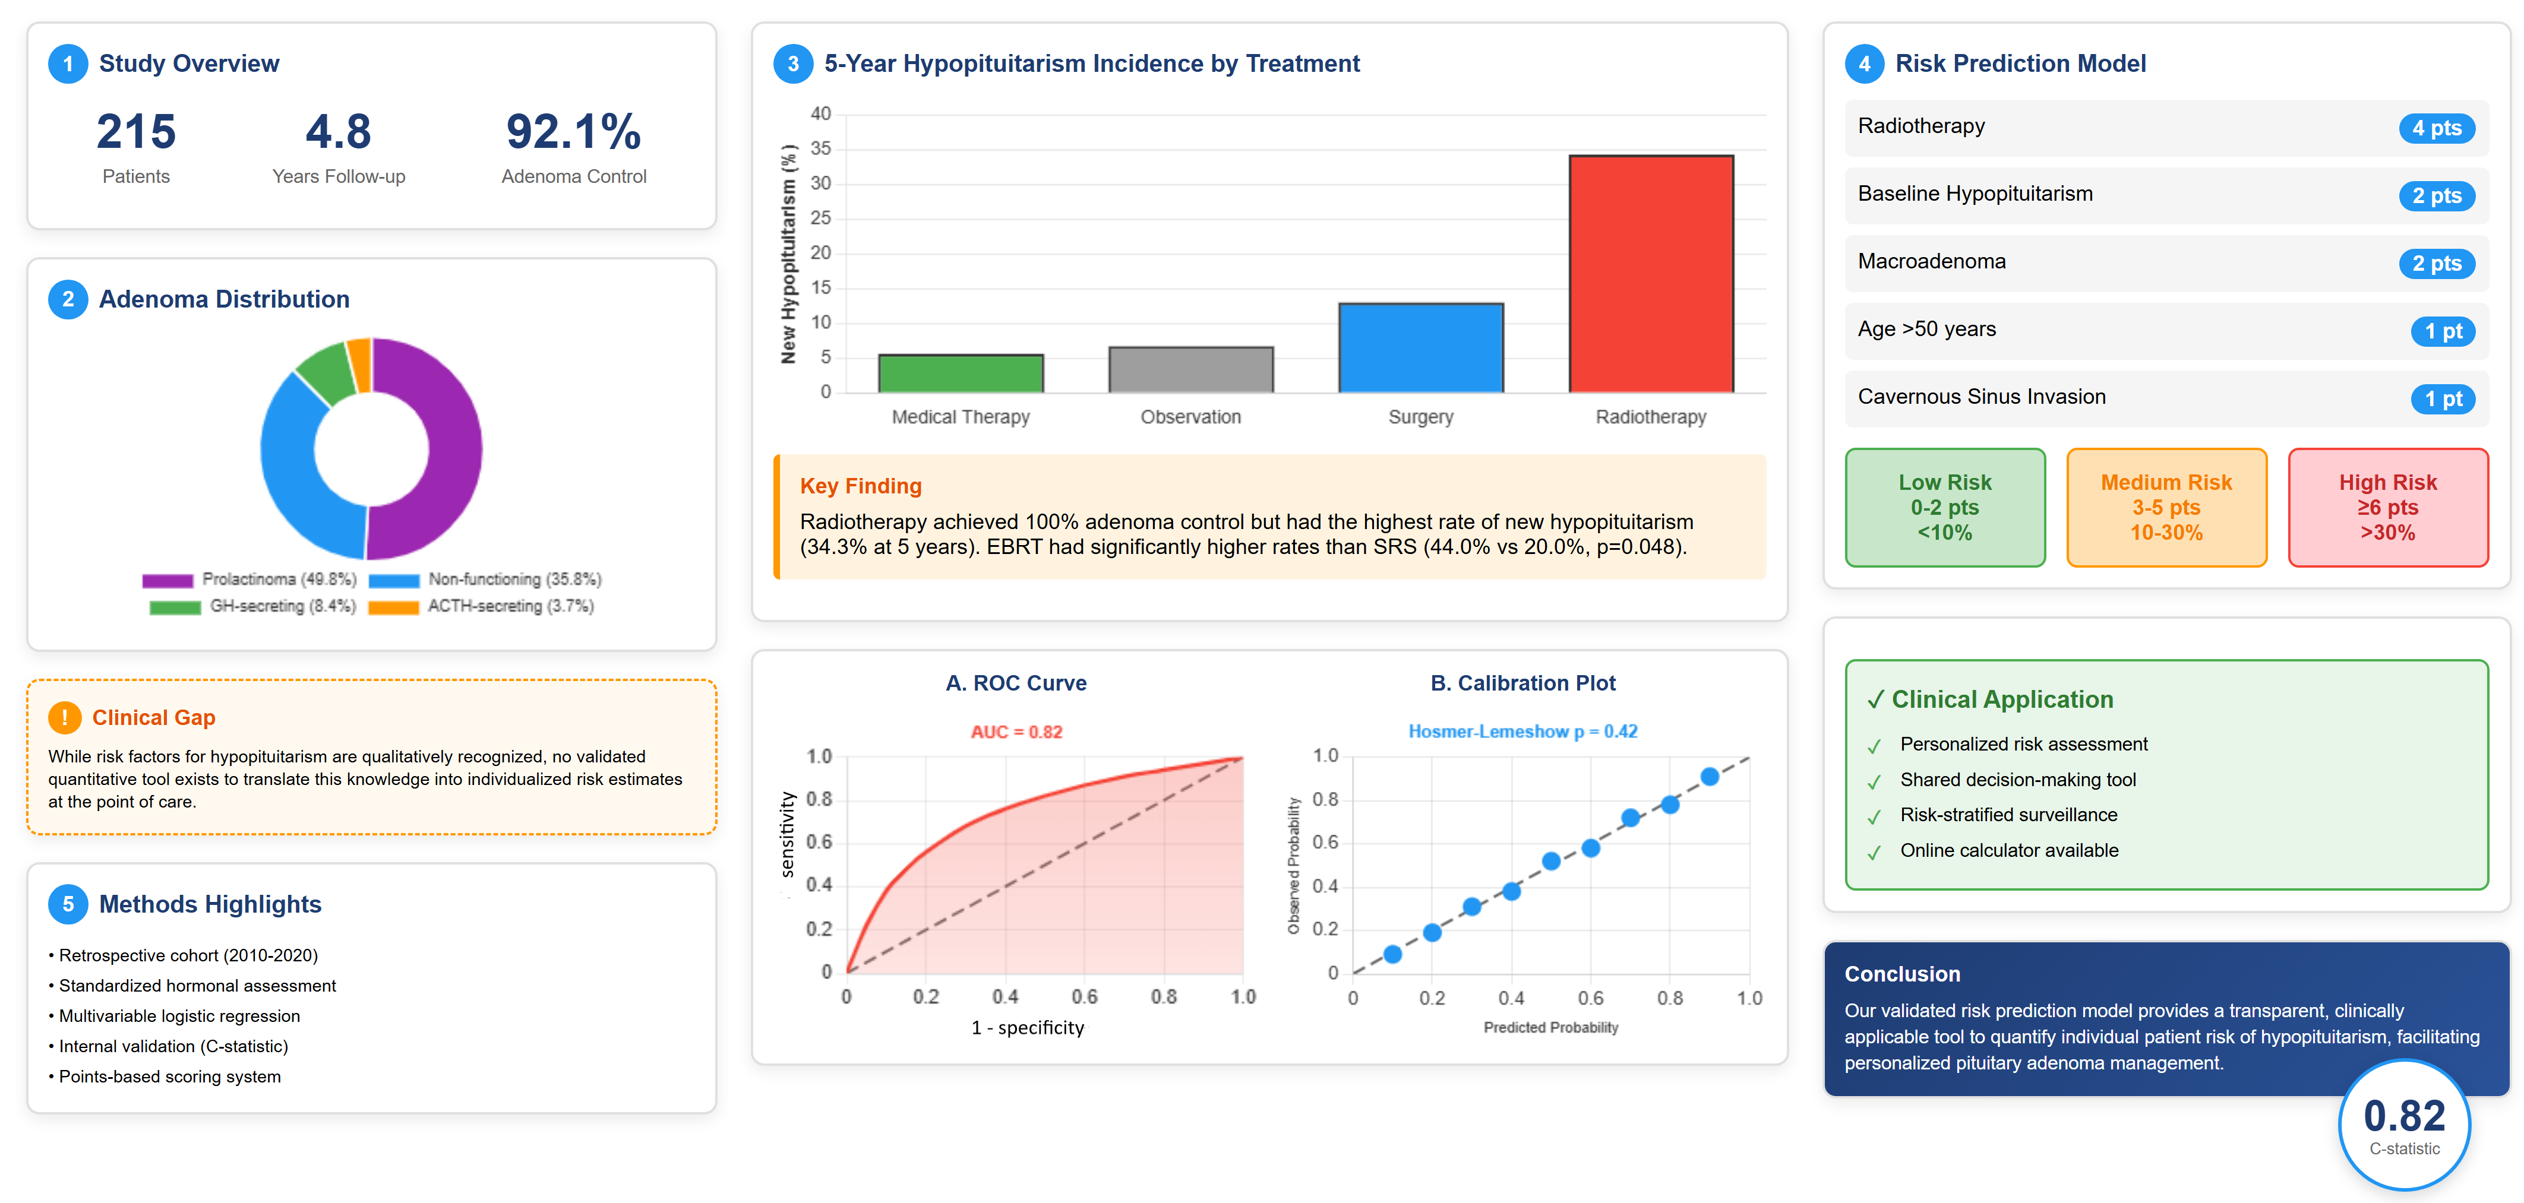Click checkmark next to Online calculator available
This screenshot has width=2524, height=1203.
click(x=1874, y=851)
